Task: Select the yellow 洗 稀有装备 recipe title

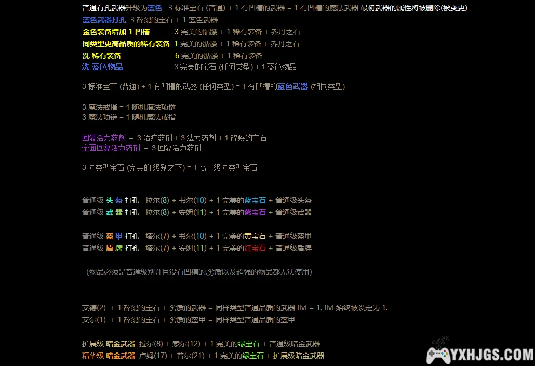Action: (x=102, y=56)
